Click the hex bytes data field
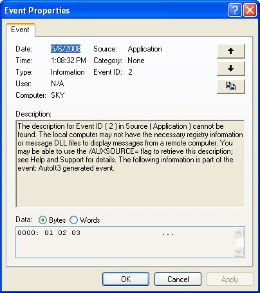The width and height of the screenshot is (260, 293). click(125, 242)
